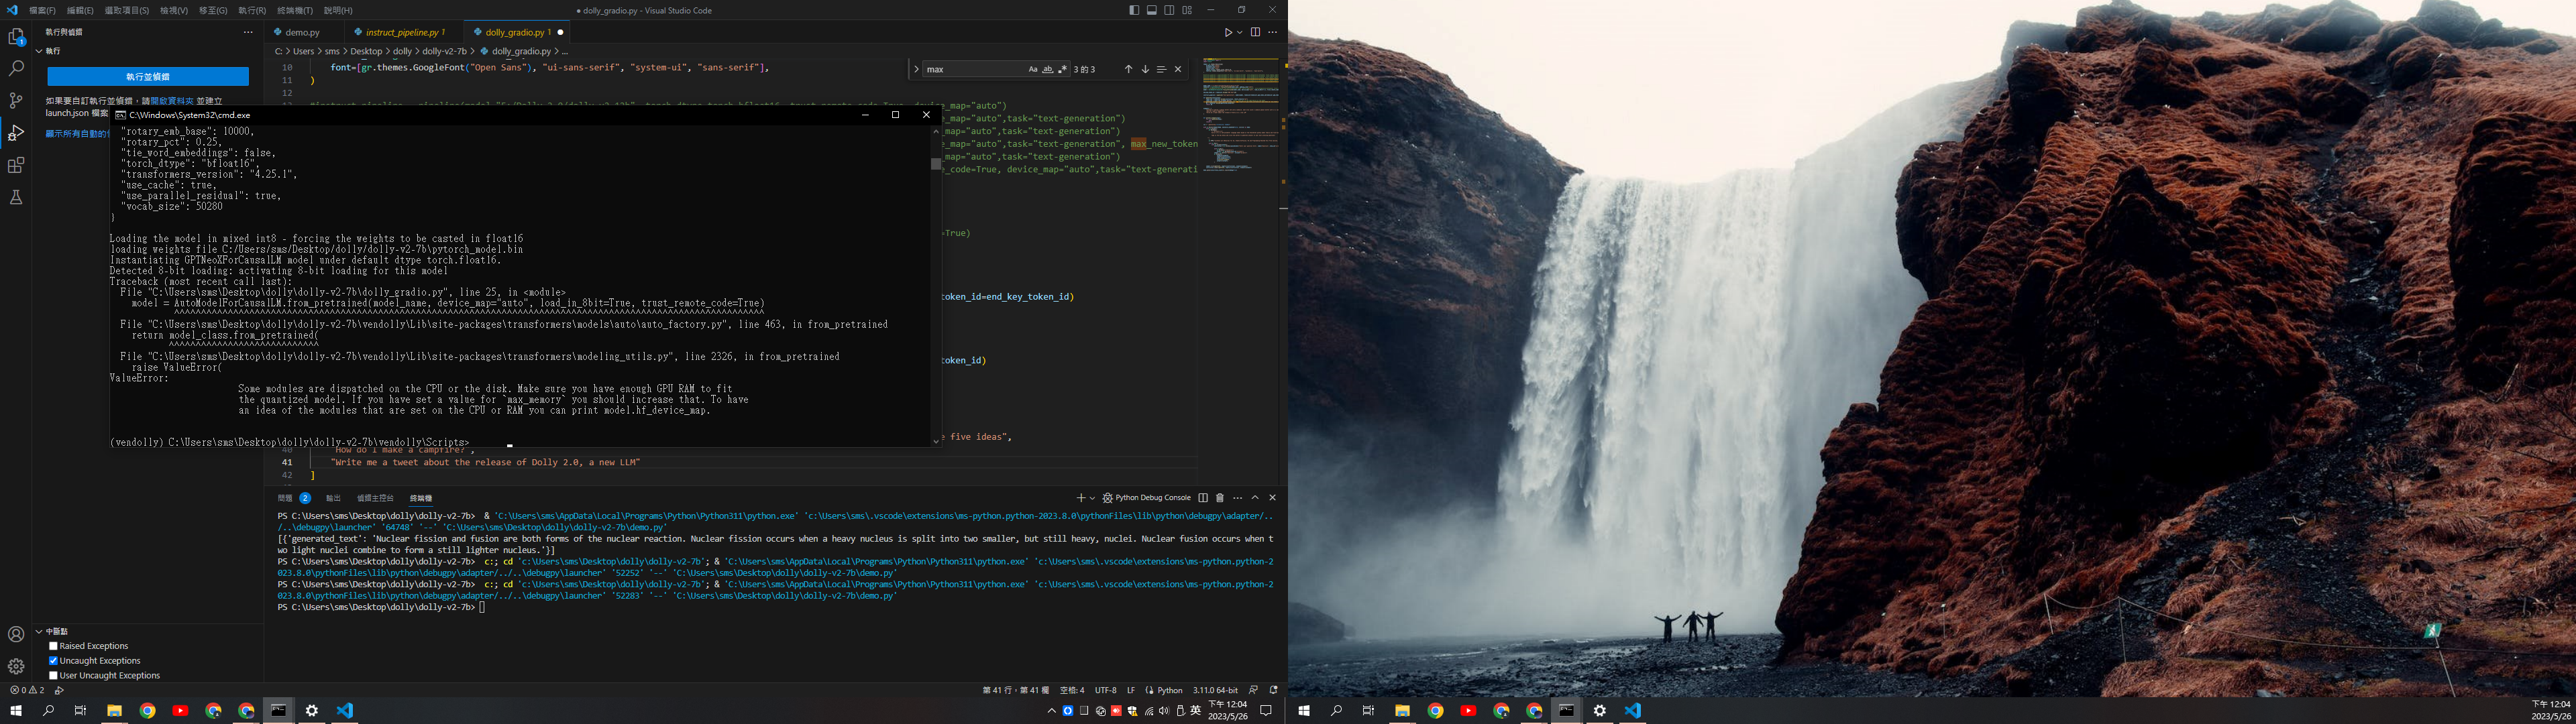Click the 開啟資料夾 link
This screenshot has width=2576, height=724.
[x=172, y=101]
